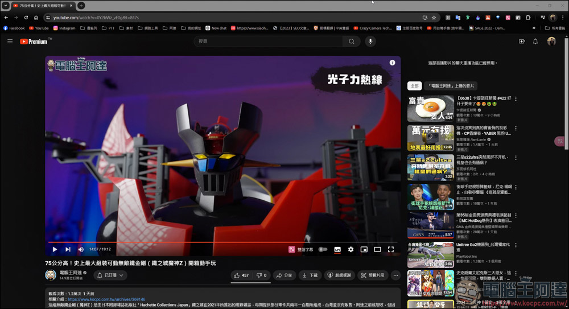Open the YouTube account avatar menu
Screen dimensions: 569x309
click(551, 42)
